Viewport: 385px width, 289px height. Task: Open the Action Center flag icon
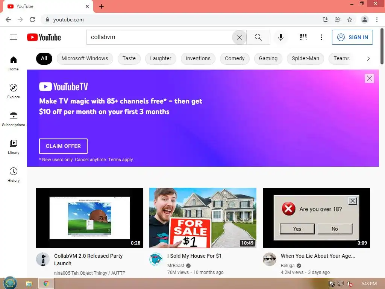(332, 284)
